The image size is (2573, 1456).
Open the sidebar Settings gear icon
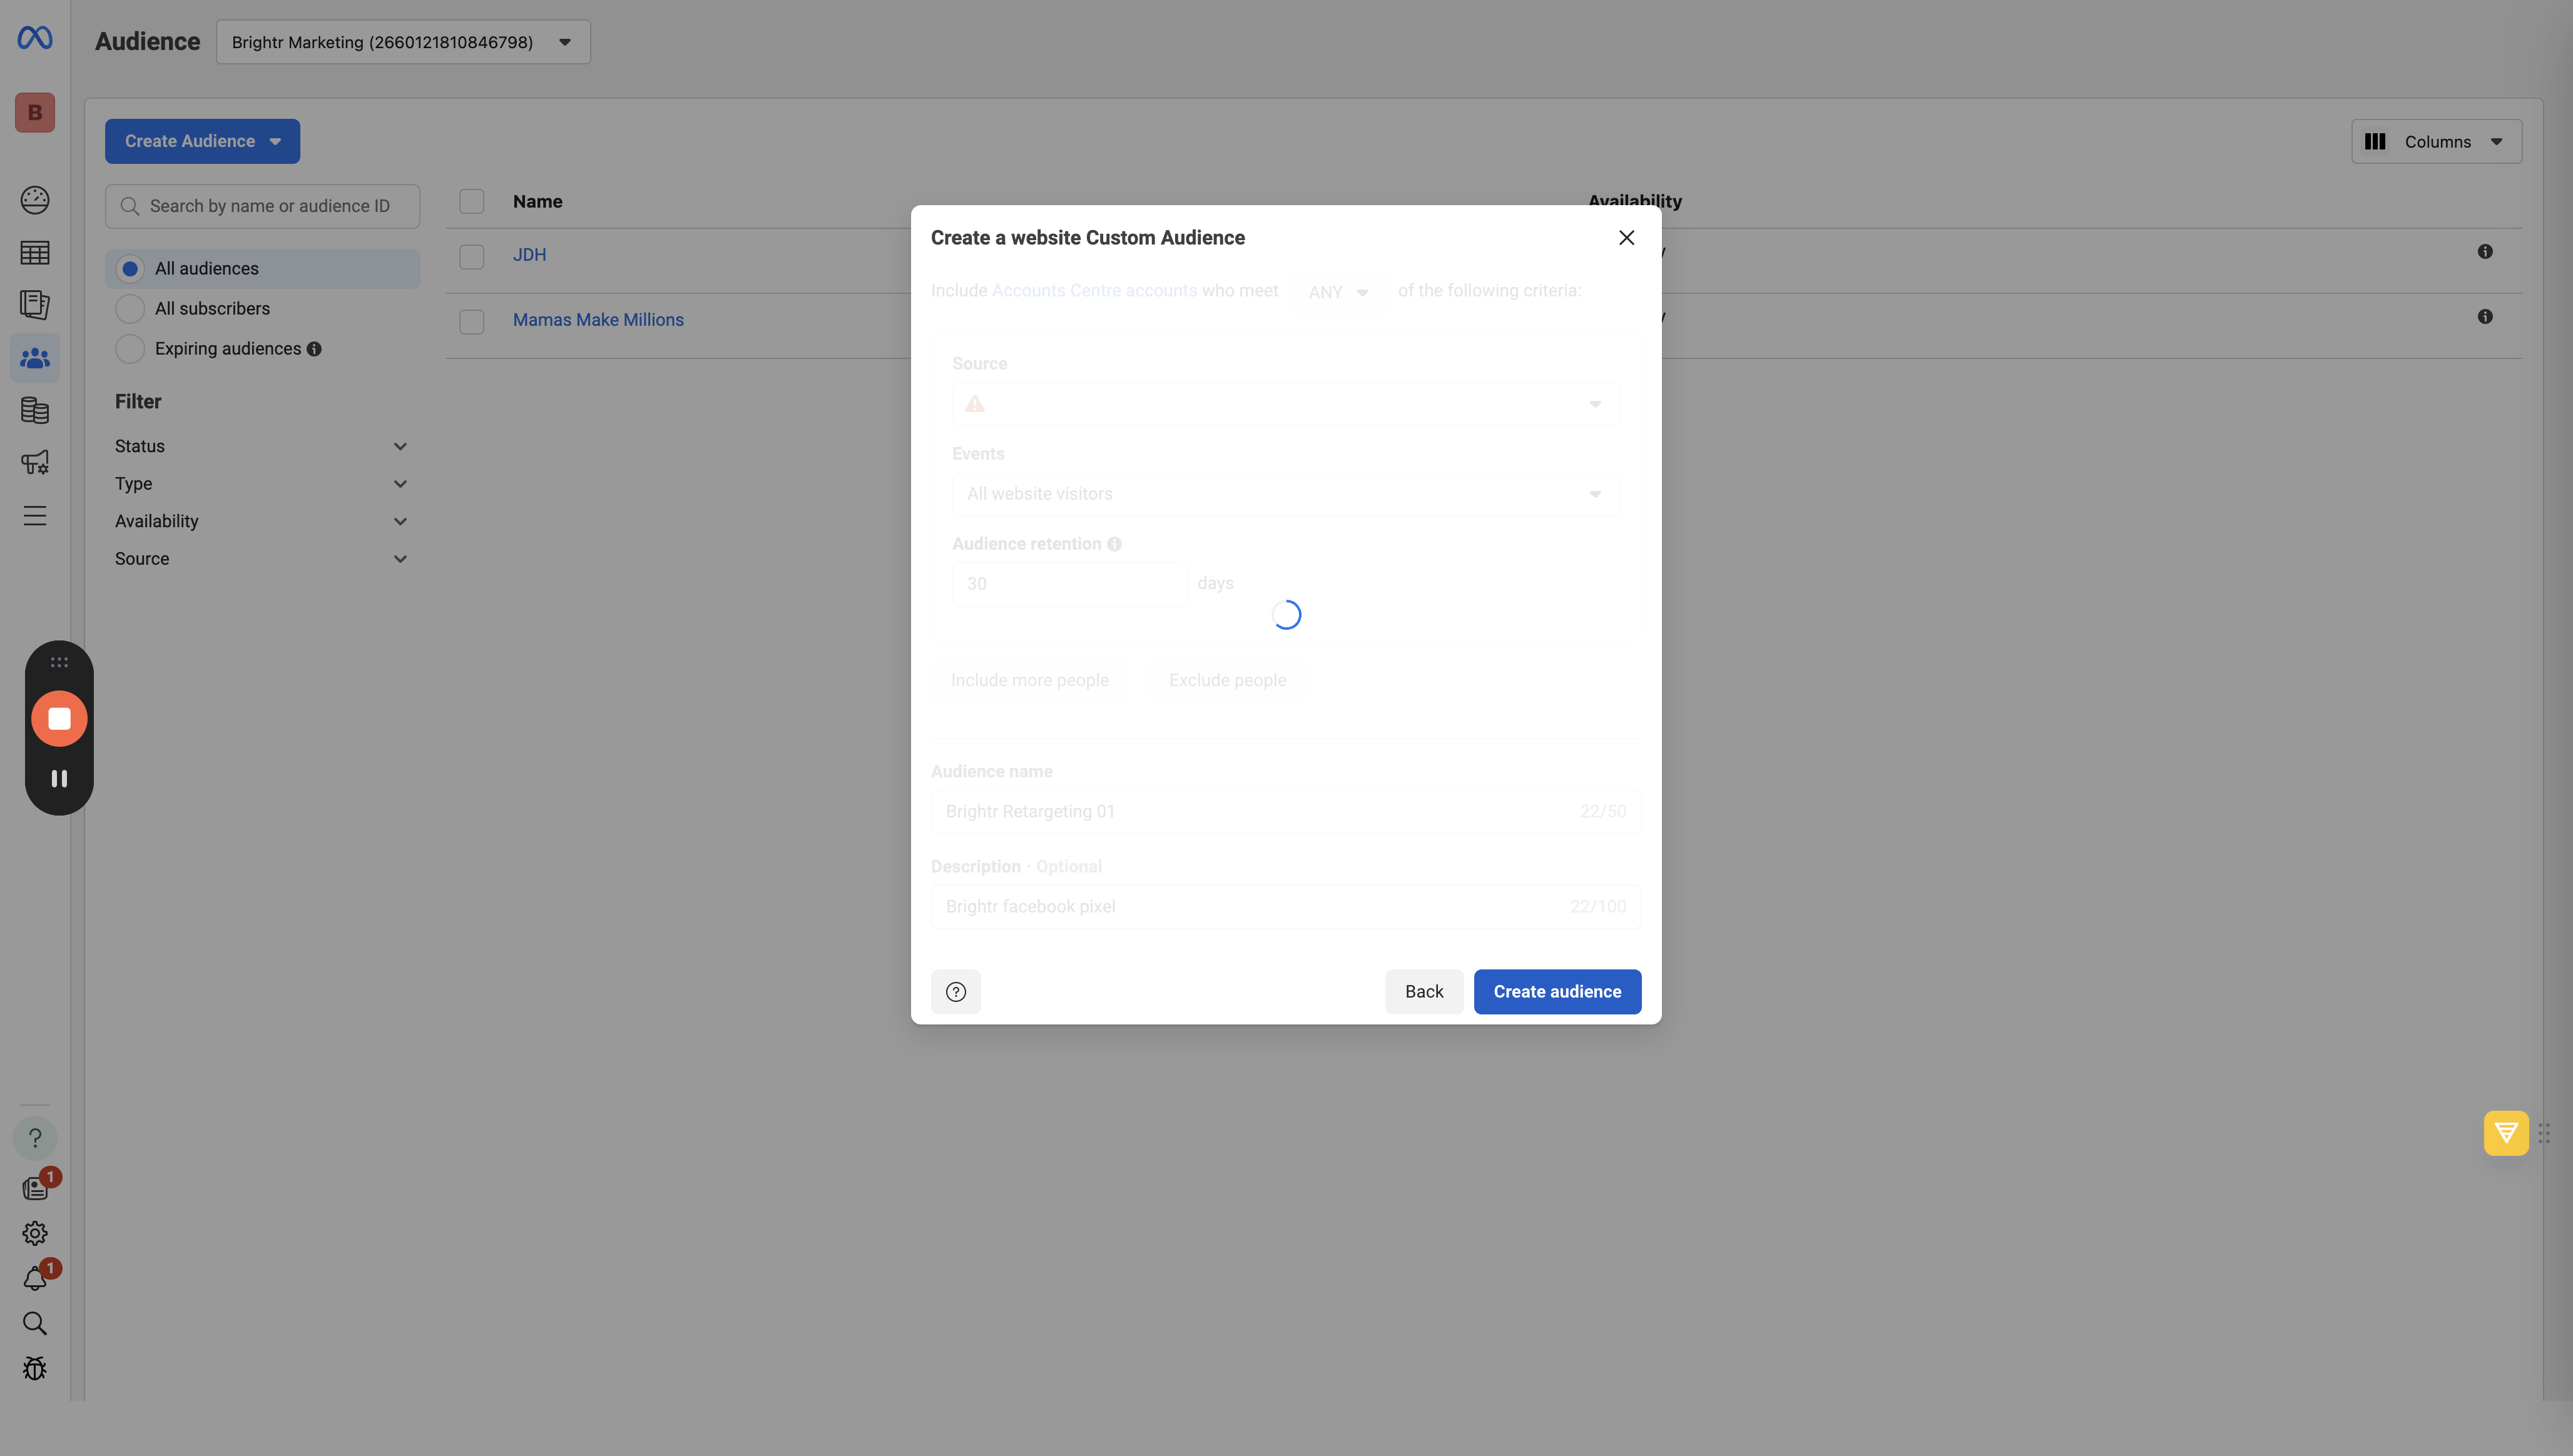[35, 1233]
